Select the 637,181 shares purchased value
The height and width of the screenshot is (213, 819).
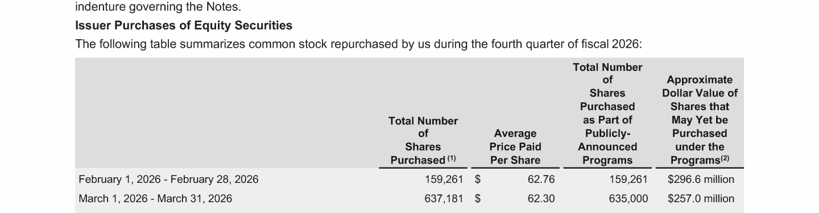click(444, 199)
